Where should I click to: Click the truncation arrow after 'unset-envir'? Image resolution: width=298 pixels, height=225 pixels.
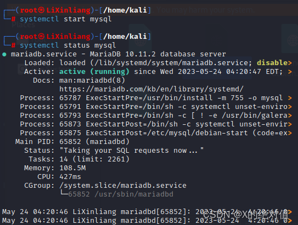[x=290, y=124]
